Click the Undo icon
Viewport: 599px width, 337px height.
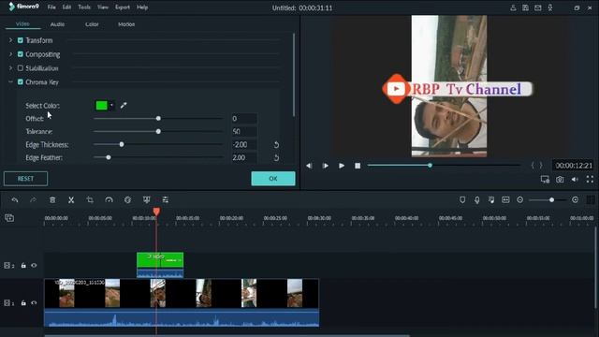pyautogui.click(x=15, y=199)
